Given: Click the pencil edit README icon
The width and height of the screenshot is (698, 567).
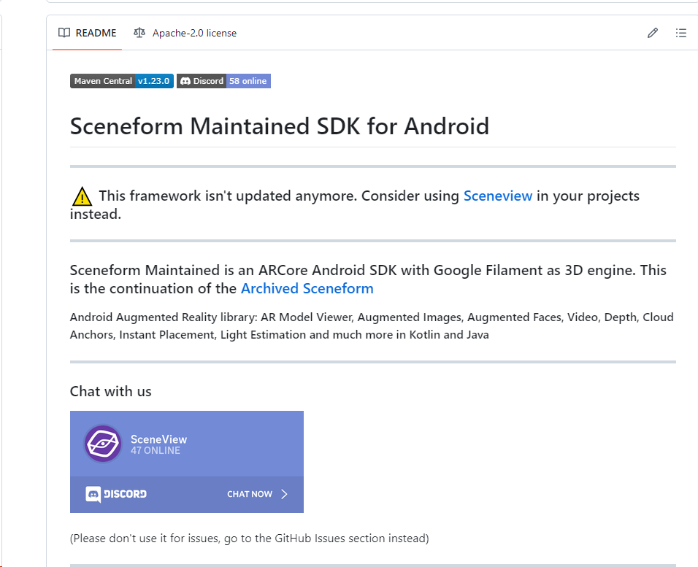Looking at the screenshot, I should (653, 33).
